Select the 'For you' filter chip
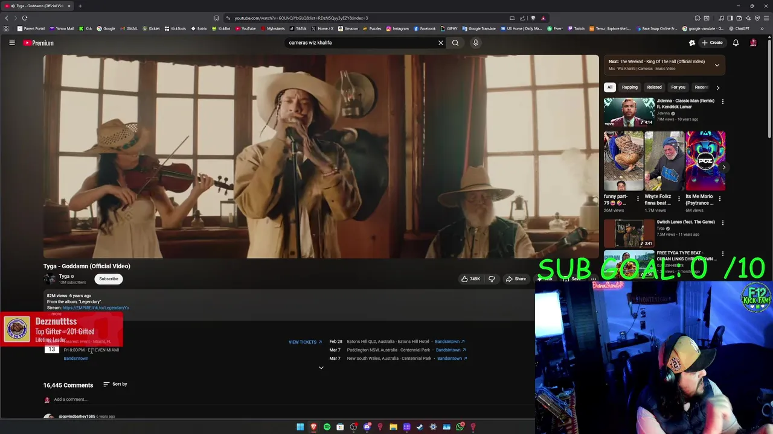This screenshot has width=773, height=434. pyautogui.click(x=678, y=87)
